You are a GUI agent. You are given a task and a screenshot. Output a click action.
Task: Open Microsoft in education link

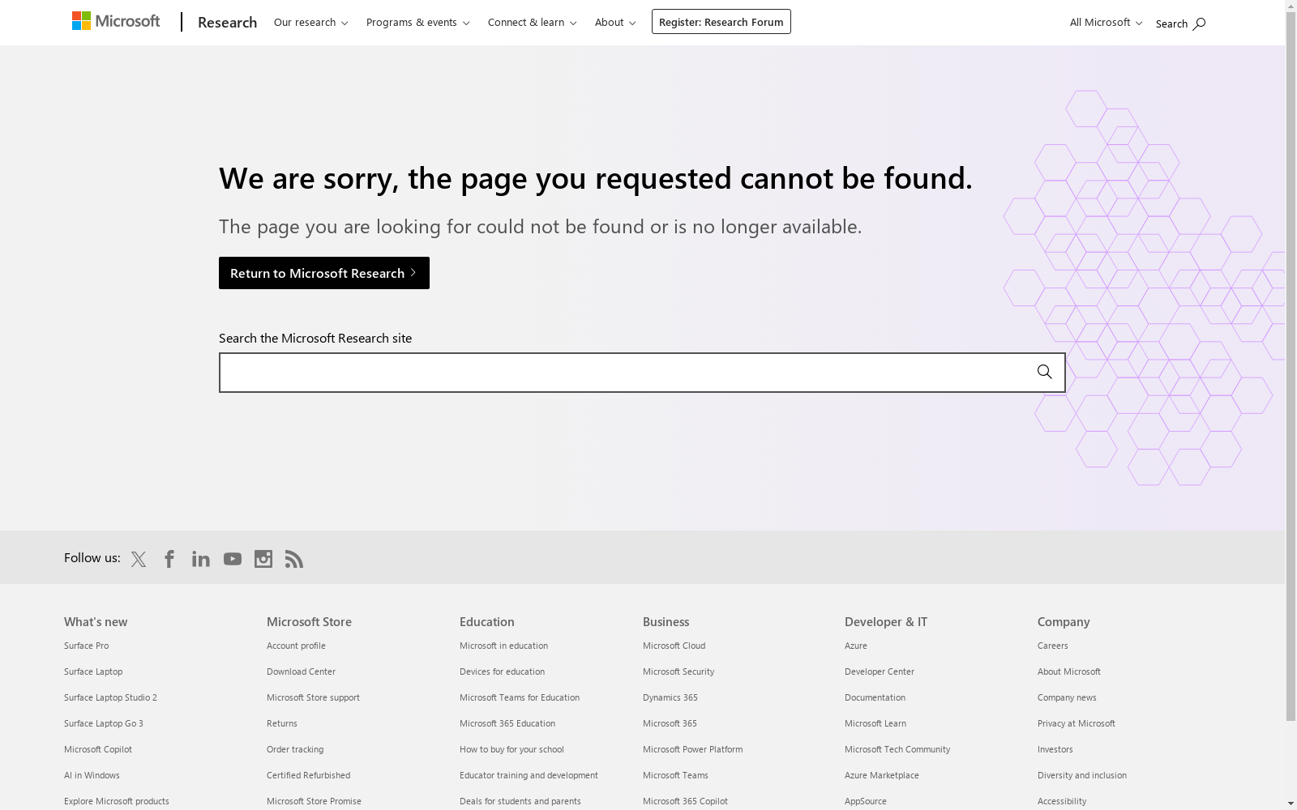503,646
